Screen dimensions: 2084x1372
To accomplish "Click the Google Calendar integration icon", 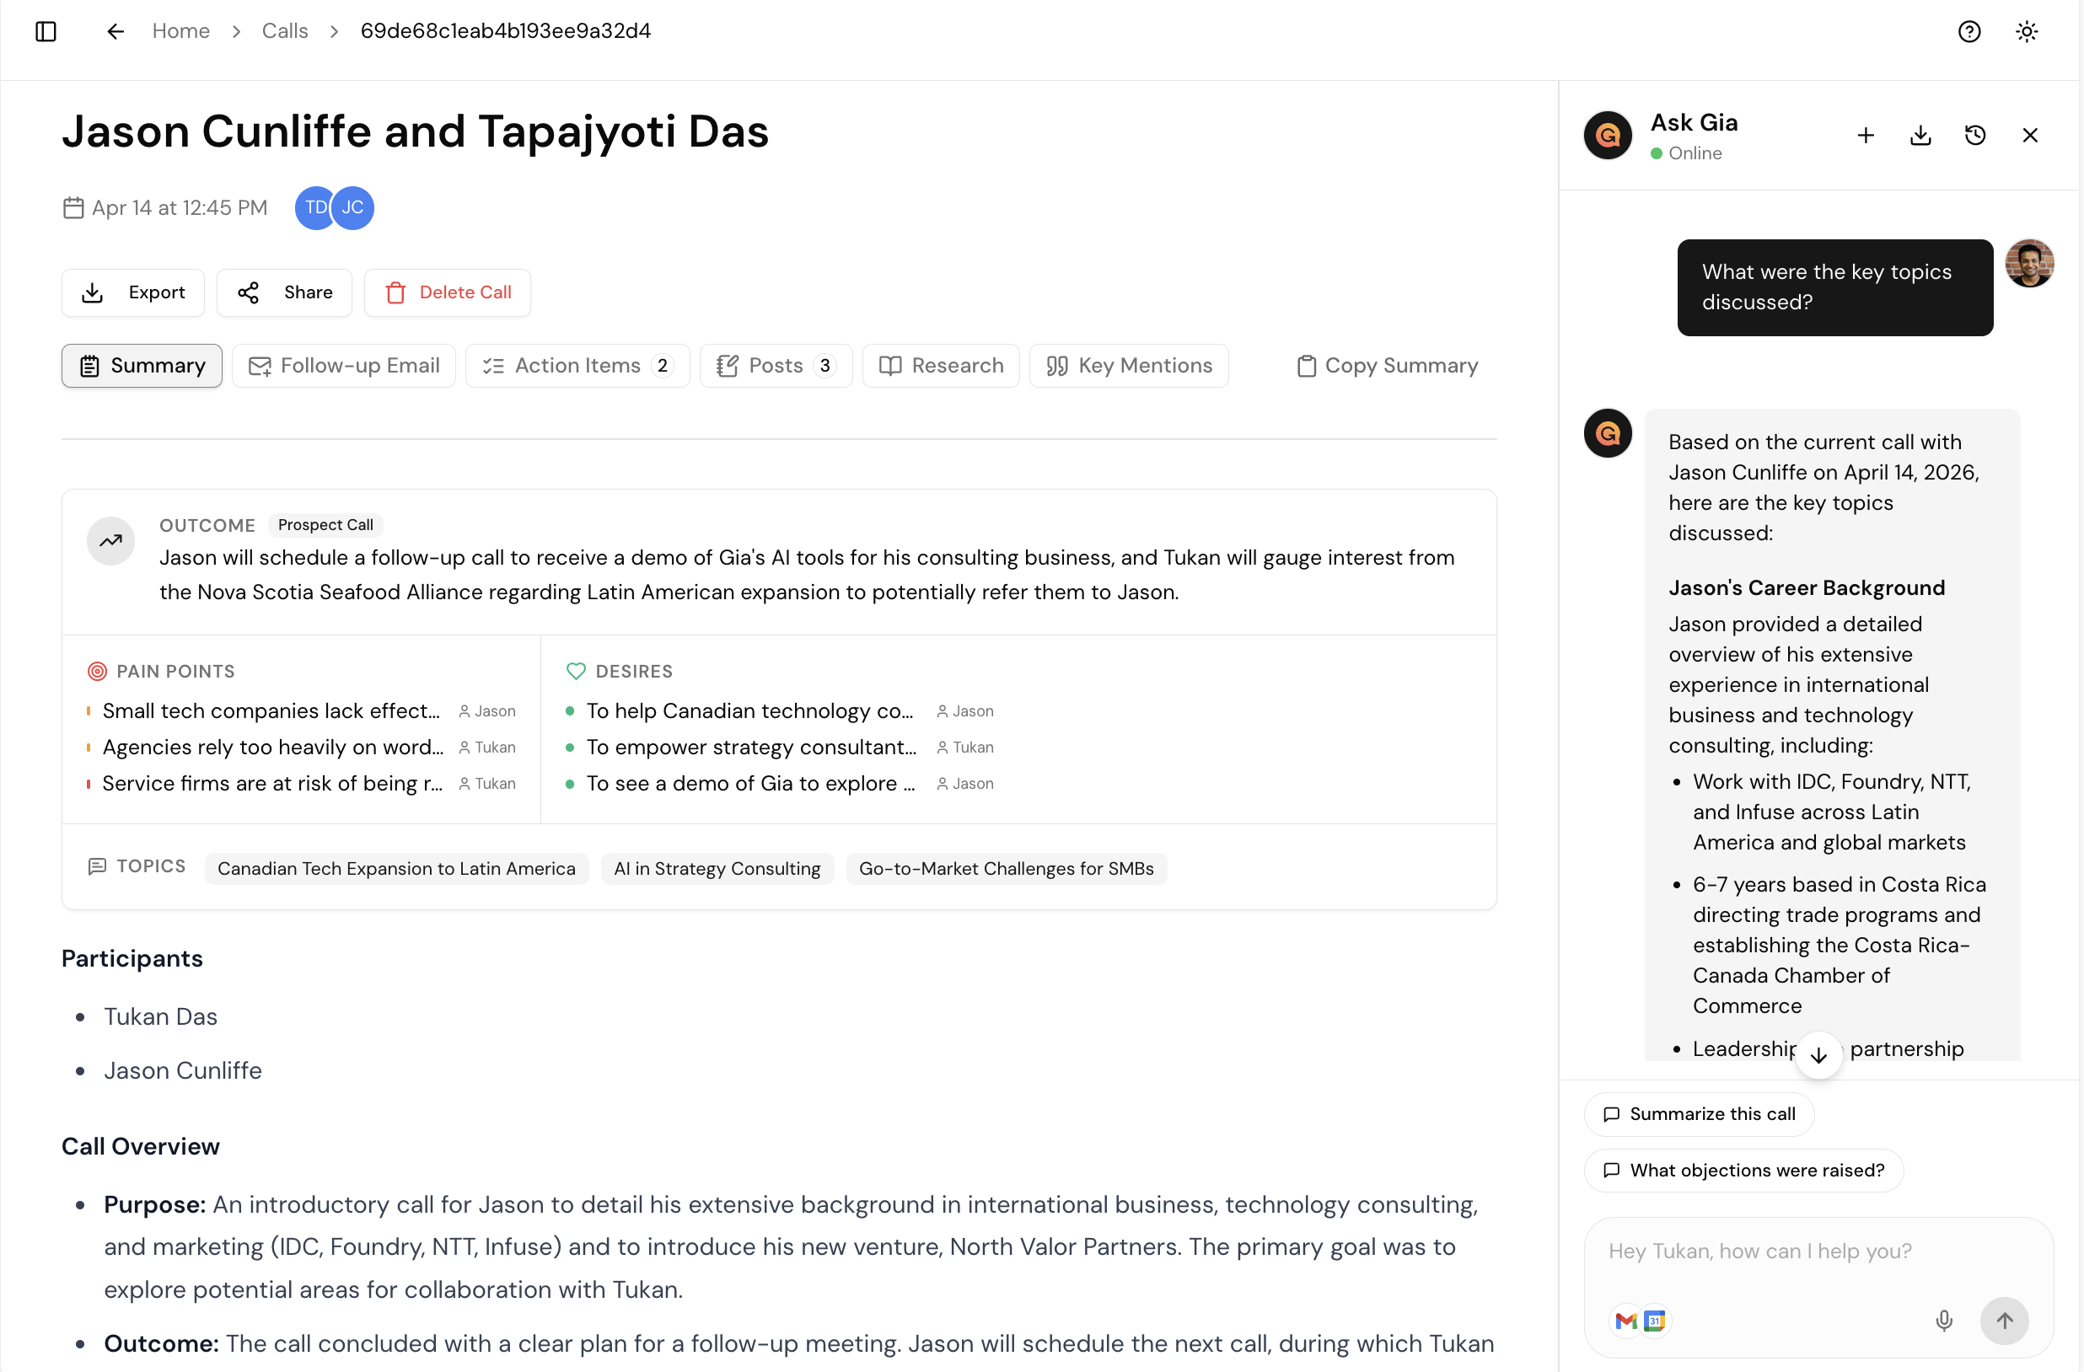I will click(x=1654, y=1320).
